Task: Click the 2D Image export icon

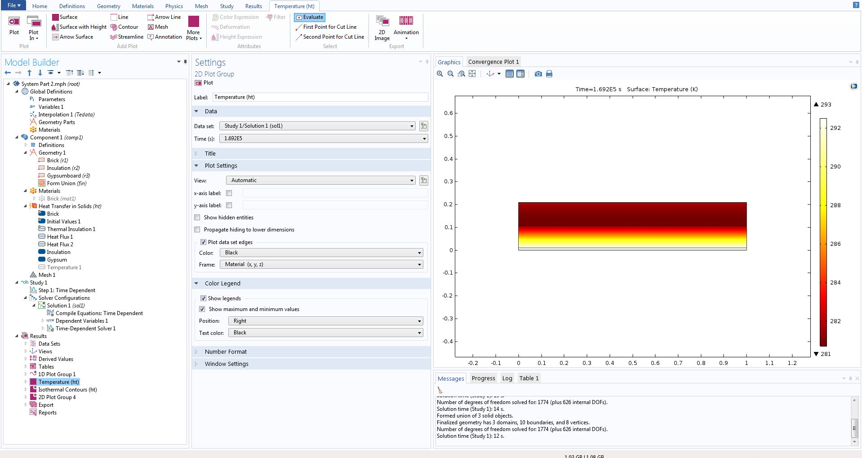Action: point(382,21)
